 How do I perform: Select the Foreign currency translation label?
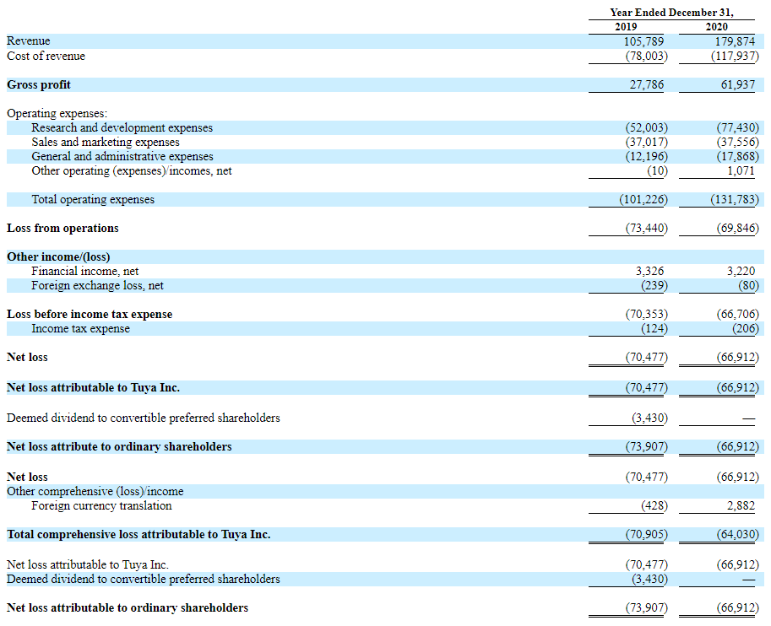pos(102,505)
